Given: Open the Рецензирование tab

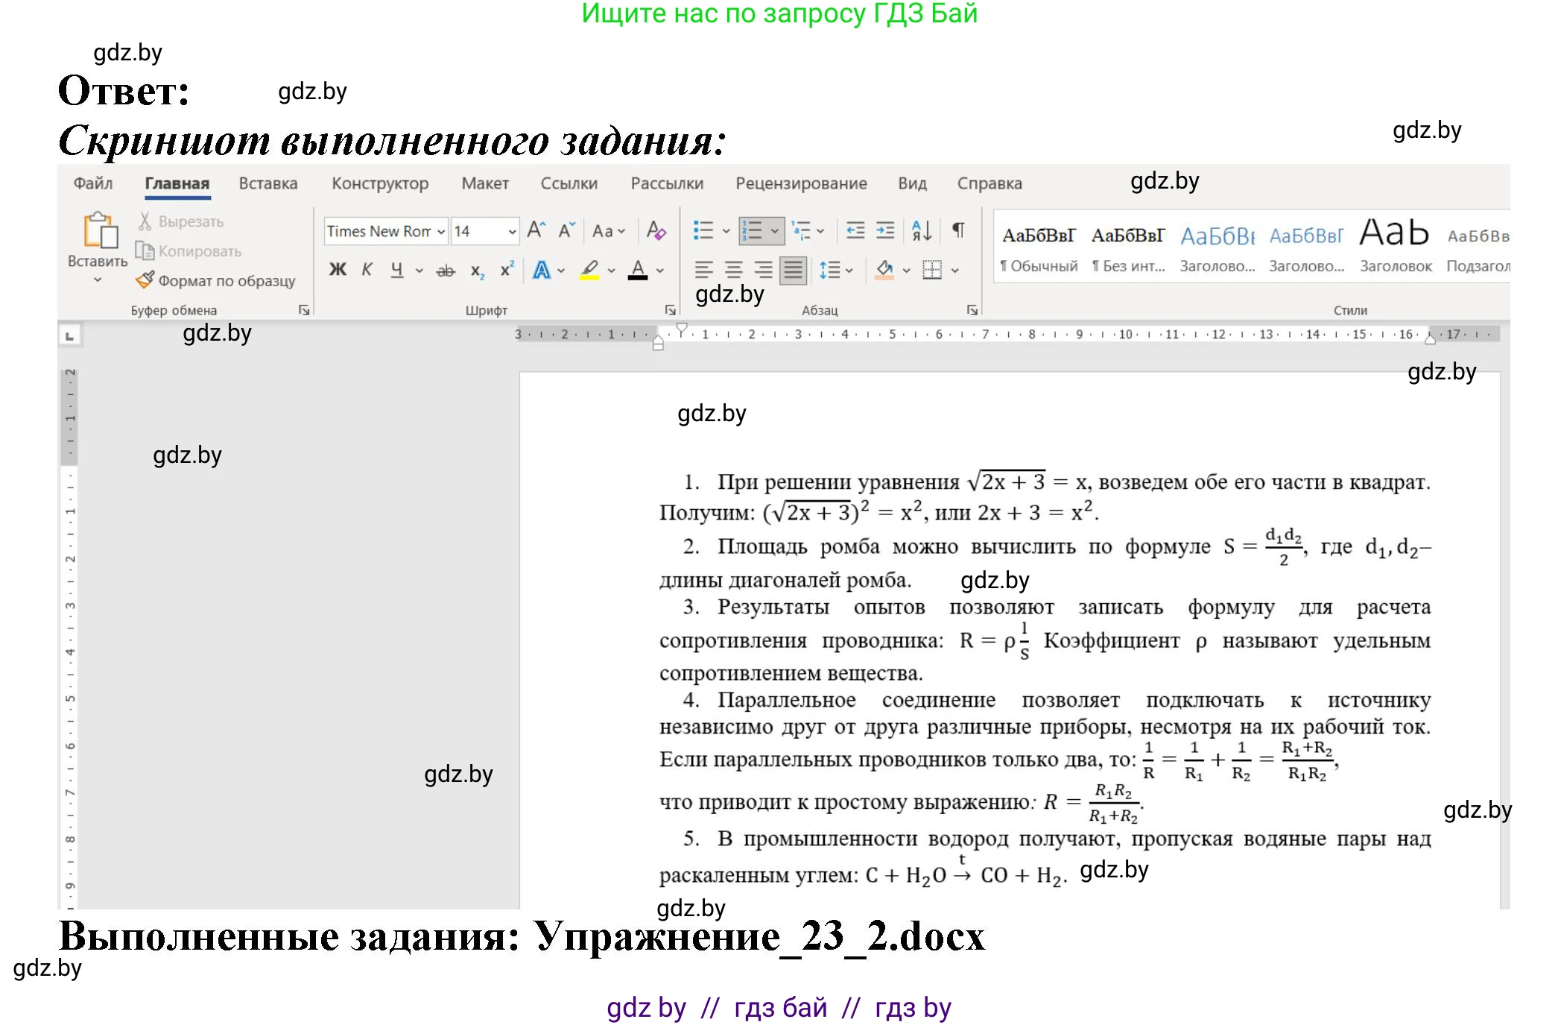Looking at the screenshot, I should [x=802, y=184].
